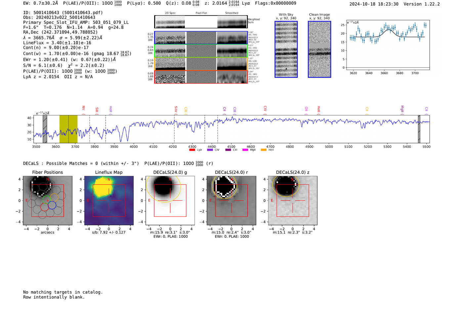Click the LyA z = 2.0154 text
The width and height of the screenshot is (463, 315).
coord(41,77)
